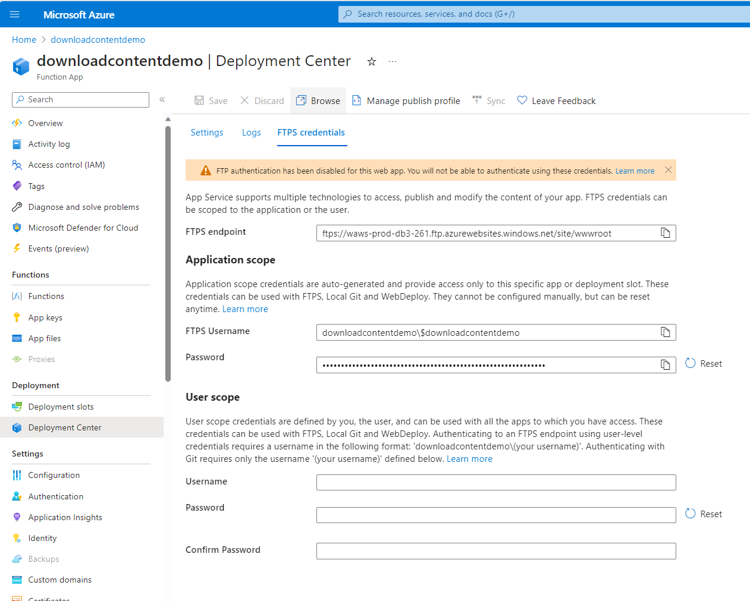The height and width of the screenshot is (601, 750).
Task: Click Sync in the toolbar
Action: (489, 100)
